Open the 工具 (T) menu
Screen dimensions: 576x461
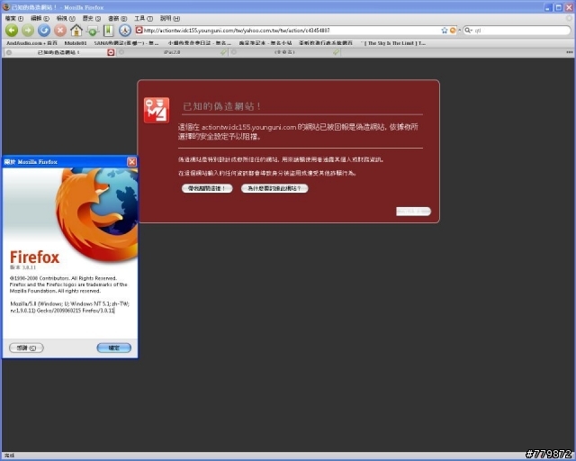pyautogui.click(x=143, y=18)
